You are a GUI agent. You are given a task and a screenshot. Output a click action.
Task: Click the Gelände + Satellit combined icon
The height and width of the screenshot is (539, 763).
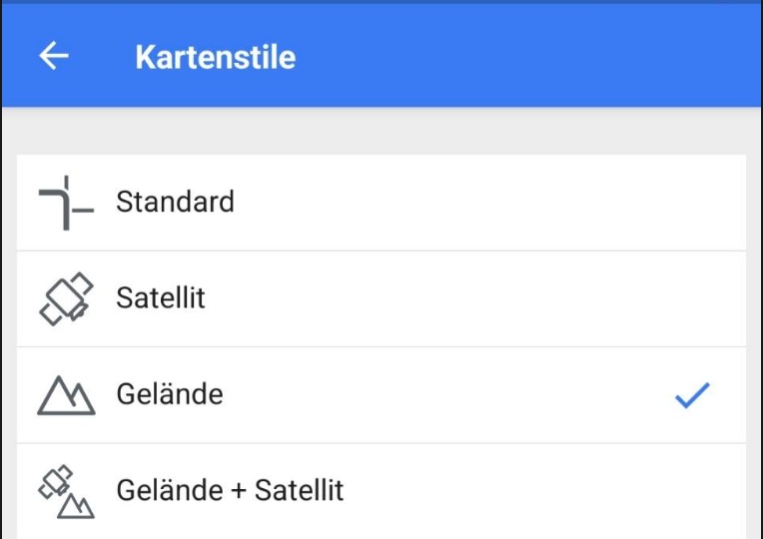pos(66,491)
